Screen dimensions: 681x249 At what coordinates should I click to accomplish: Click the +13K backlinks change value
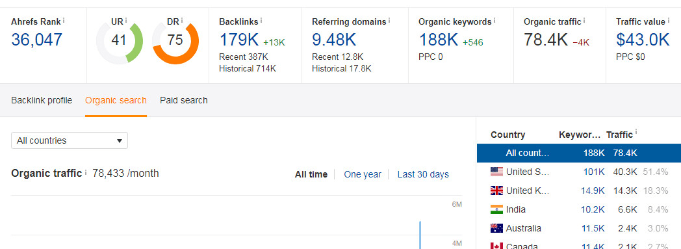pyautogui.click(x=274, y=43)
